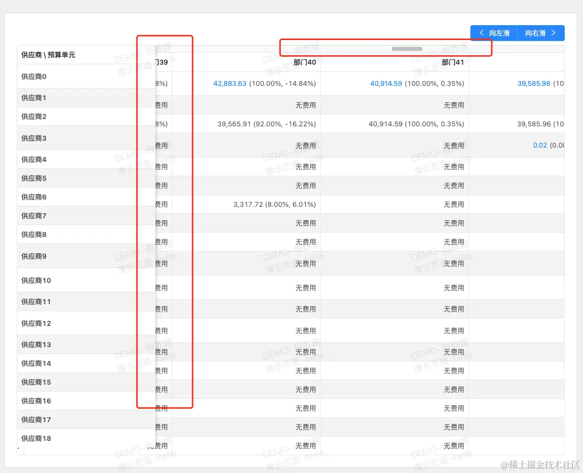The height and width of the screenshot is (473, 583).
Task: Select the 部门40 column header
Action: pyautogui.click(x=304, y=62)
